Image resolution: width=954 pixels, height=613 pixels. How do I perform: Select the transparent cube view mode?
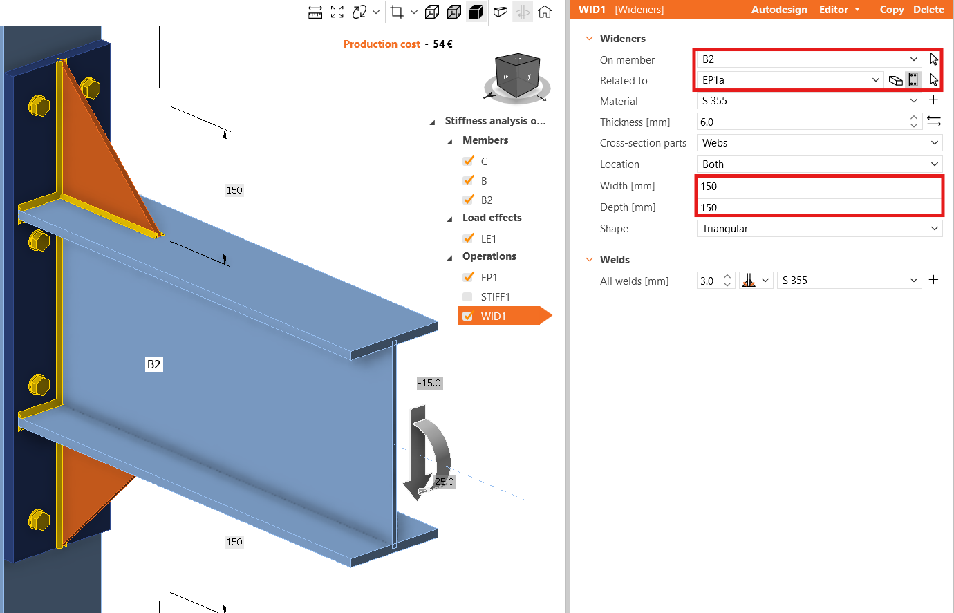(x=454, y=12)
